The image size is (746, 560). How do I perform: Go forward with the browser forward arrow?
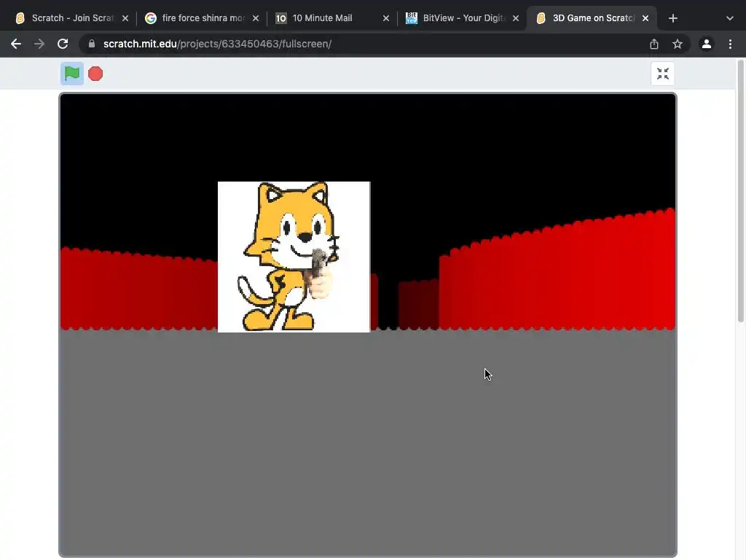tap(39, 44)
